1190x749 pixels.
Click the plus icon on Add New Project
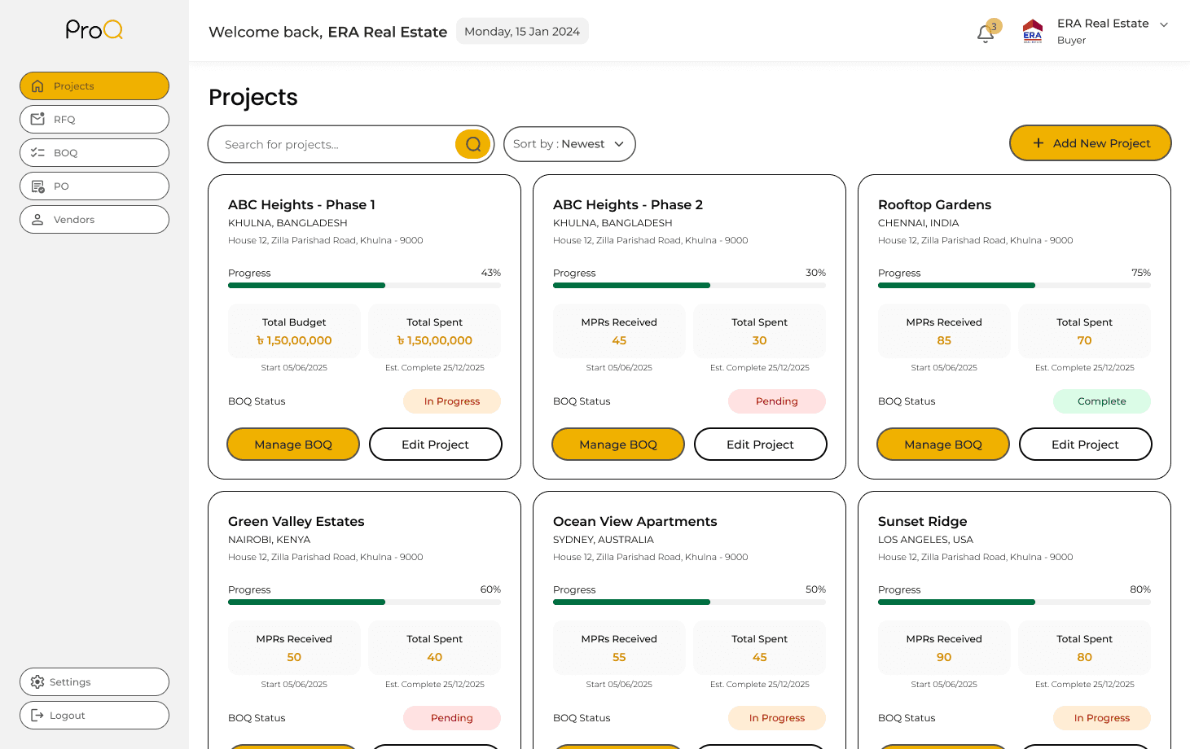tap(1039, 143)
